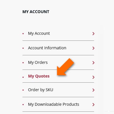Click the bullet before Account Information

(x=23, y=48)
